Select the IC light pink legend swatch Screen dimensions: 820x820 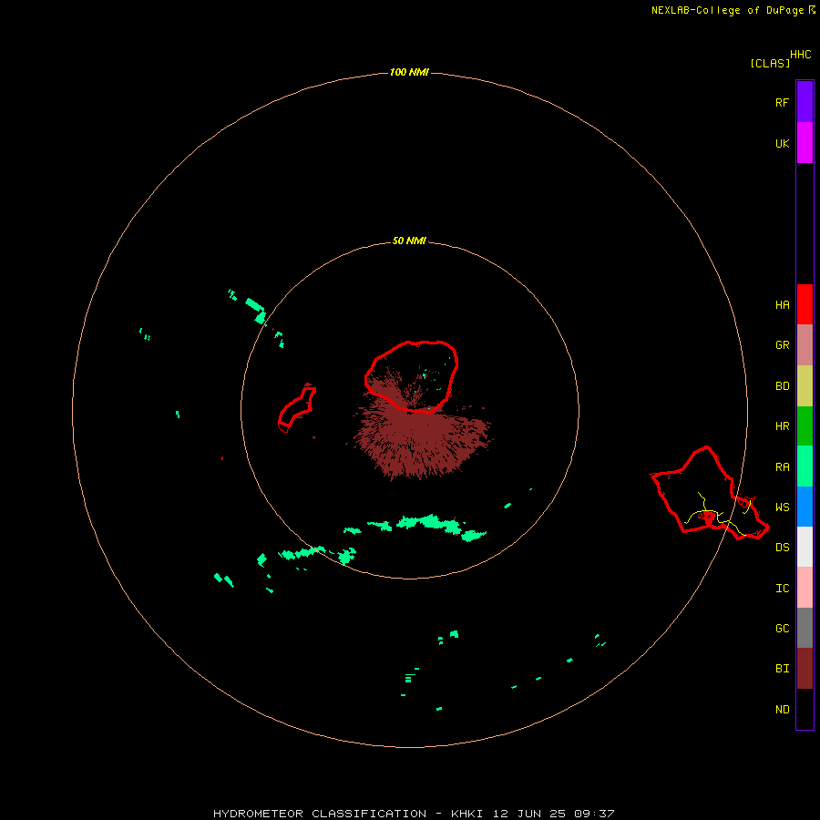[x=805, y=588]
